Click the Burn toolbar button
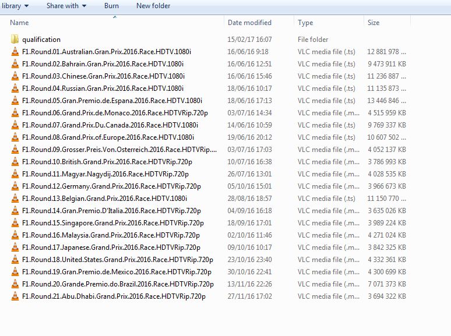 111,6
